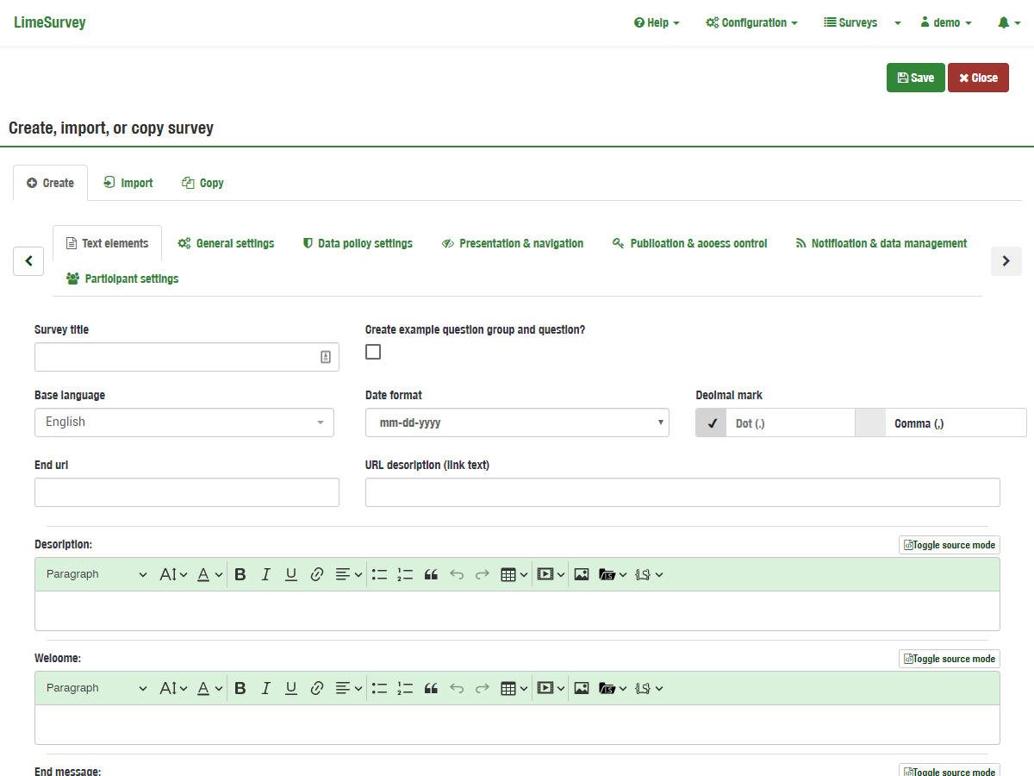Insert link in Description editor toolbar

coord(316,574)
